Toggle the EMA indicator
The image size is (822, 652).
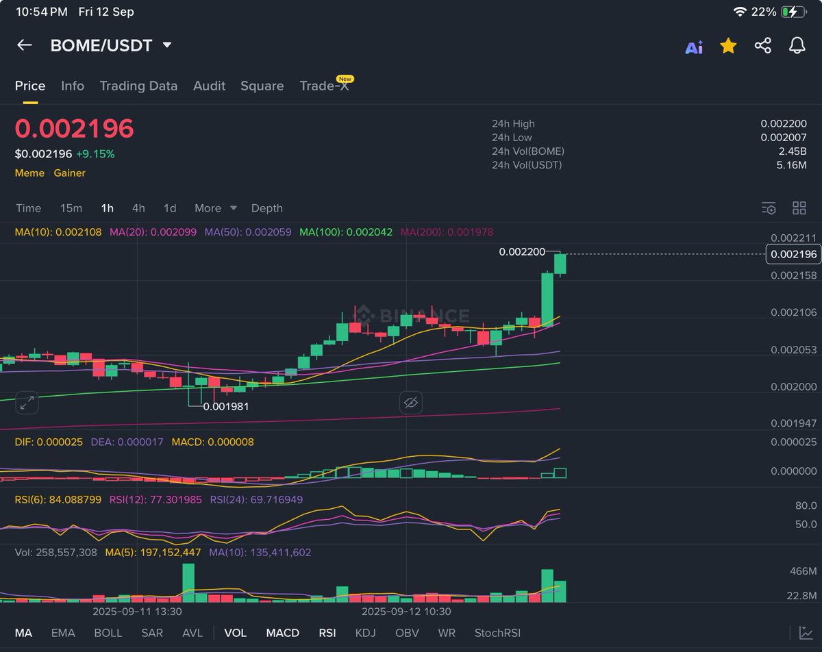[x=63, y=633]
